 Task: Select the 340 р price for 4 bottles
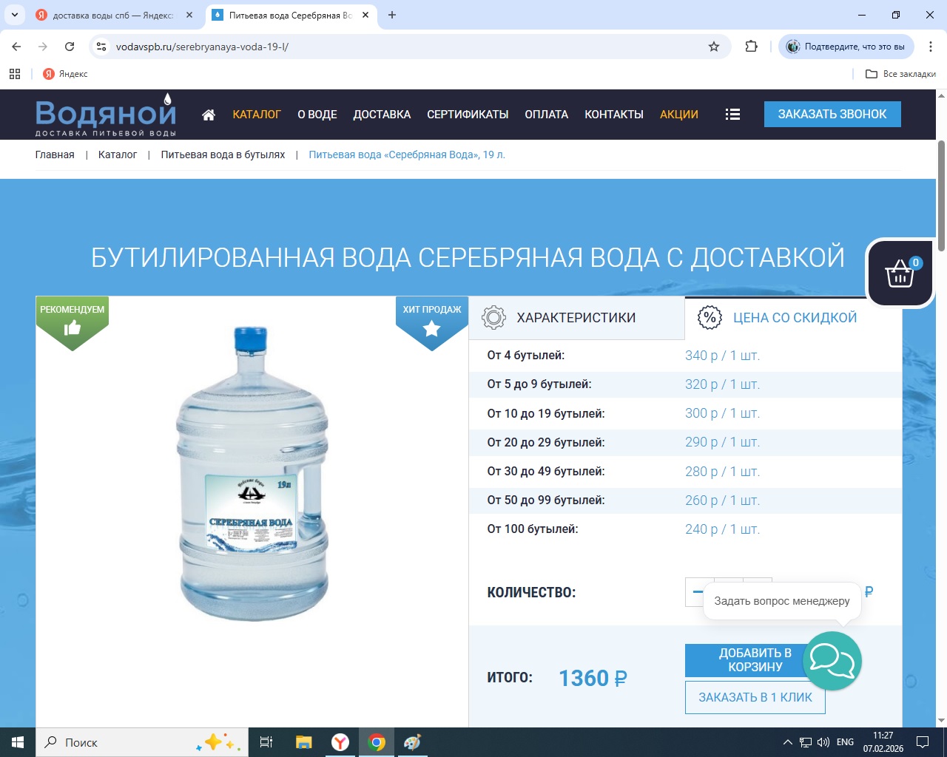[722, 356]
